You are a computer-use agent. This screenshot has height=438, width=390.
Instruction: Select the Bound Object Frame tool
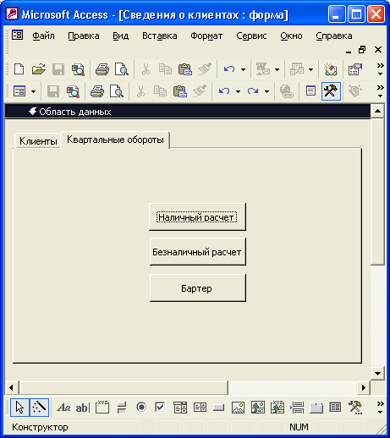point(277,408)
